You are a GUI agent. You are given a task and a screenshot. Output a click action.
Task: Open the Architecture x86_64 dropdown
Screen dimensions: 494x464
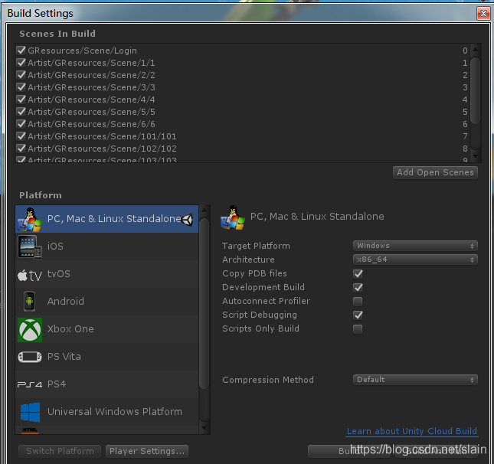[x=415, y=260]
